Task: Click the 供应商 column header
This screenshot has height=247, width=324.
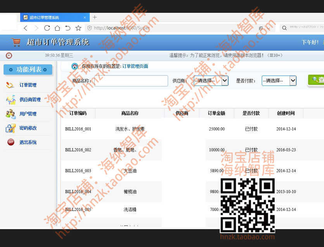Action: [x=182, y=113]
